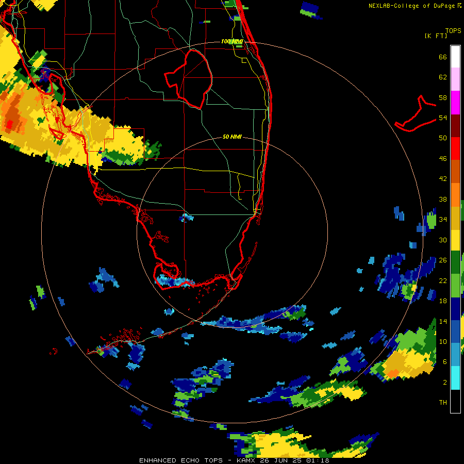Select the 54 value on the legend
The height and width of the screenshot is (464, 464).
[443, 118]
